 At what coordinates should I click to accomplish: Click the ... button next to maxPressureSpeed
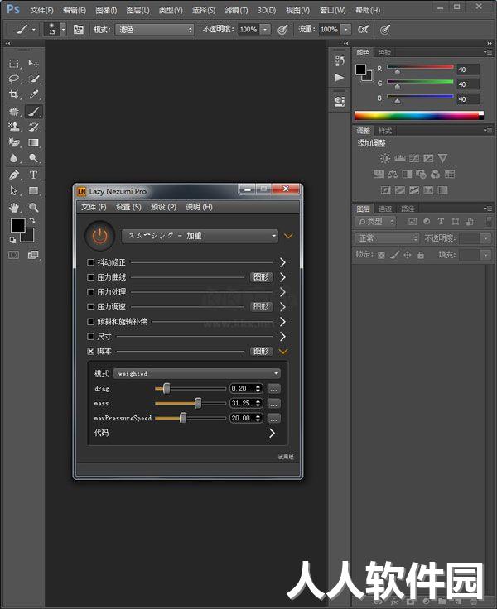274,419
